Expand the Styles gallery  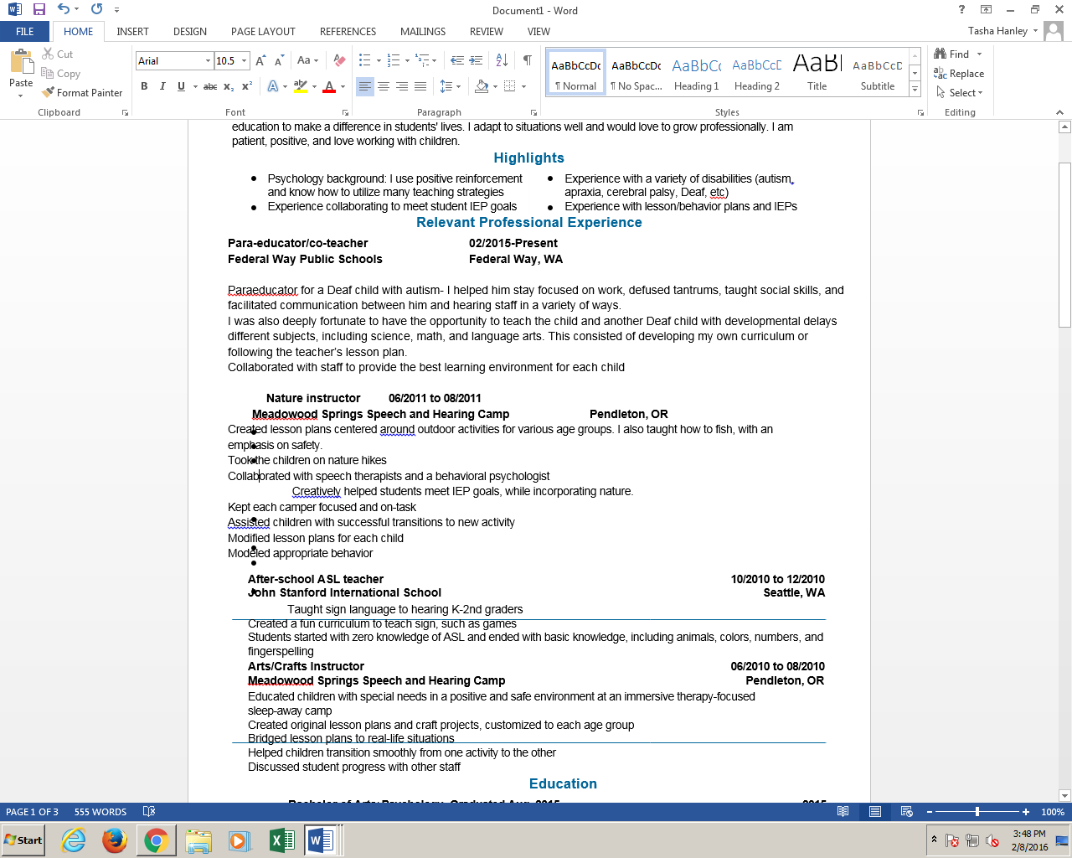[x=915, y=88]
